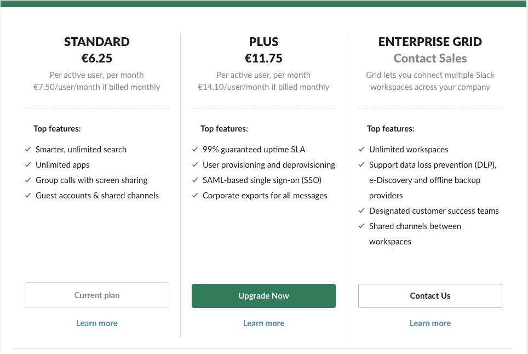Click checkmark beside "Guest accounts & shared channels"
Viewport: 528px width, 354px height.
(27, 195)
